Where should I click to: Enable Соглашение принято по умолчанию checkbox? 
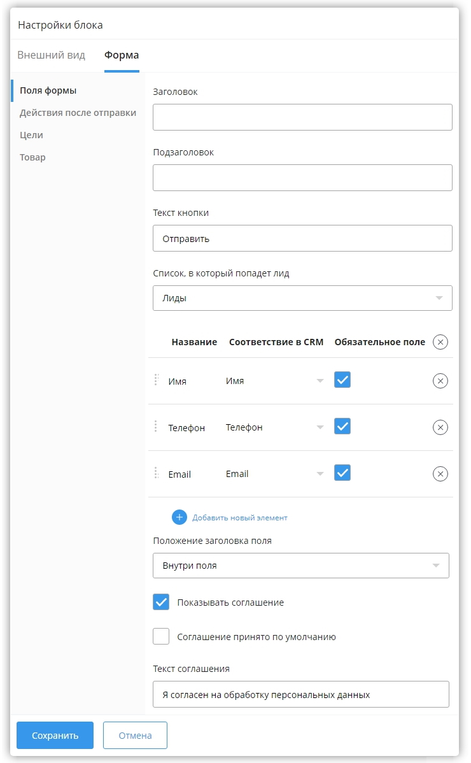tap(161, 636)
